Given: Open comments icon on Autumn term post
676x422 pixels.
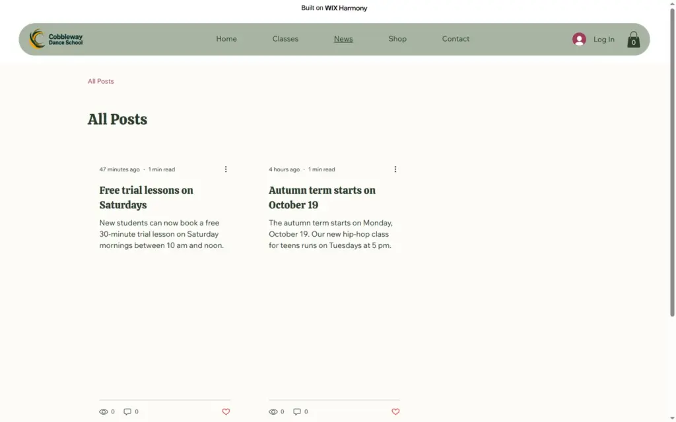Looking at the screenshot, I should click(297, 411).
